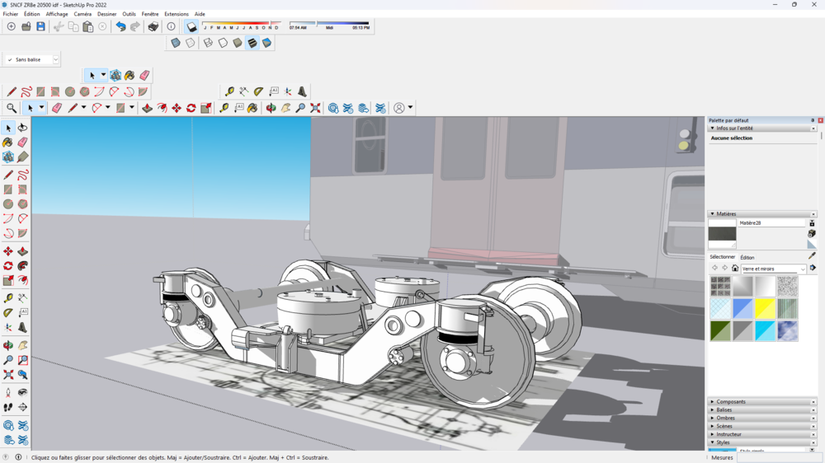Viewport: 825px width, 463px height.
Task: Toggle X-ray face style
Action: pyautogui.click(x=176, y=43)
